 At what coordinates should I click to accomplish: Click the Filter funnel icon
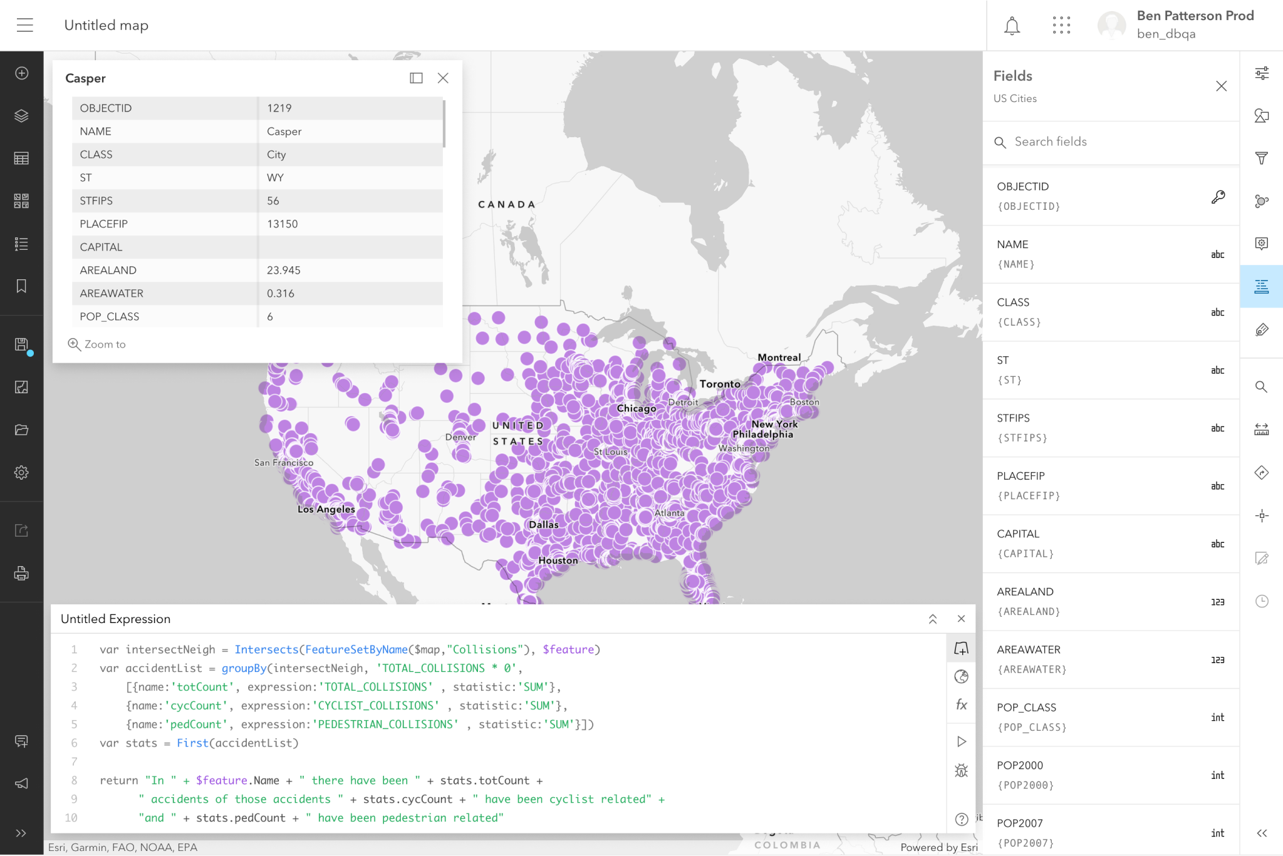(1261, 158)
